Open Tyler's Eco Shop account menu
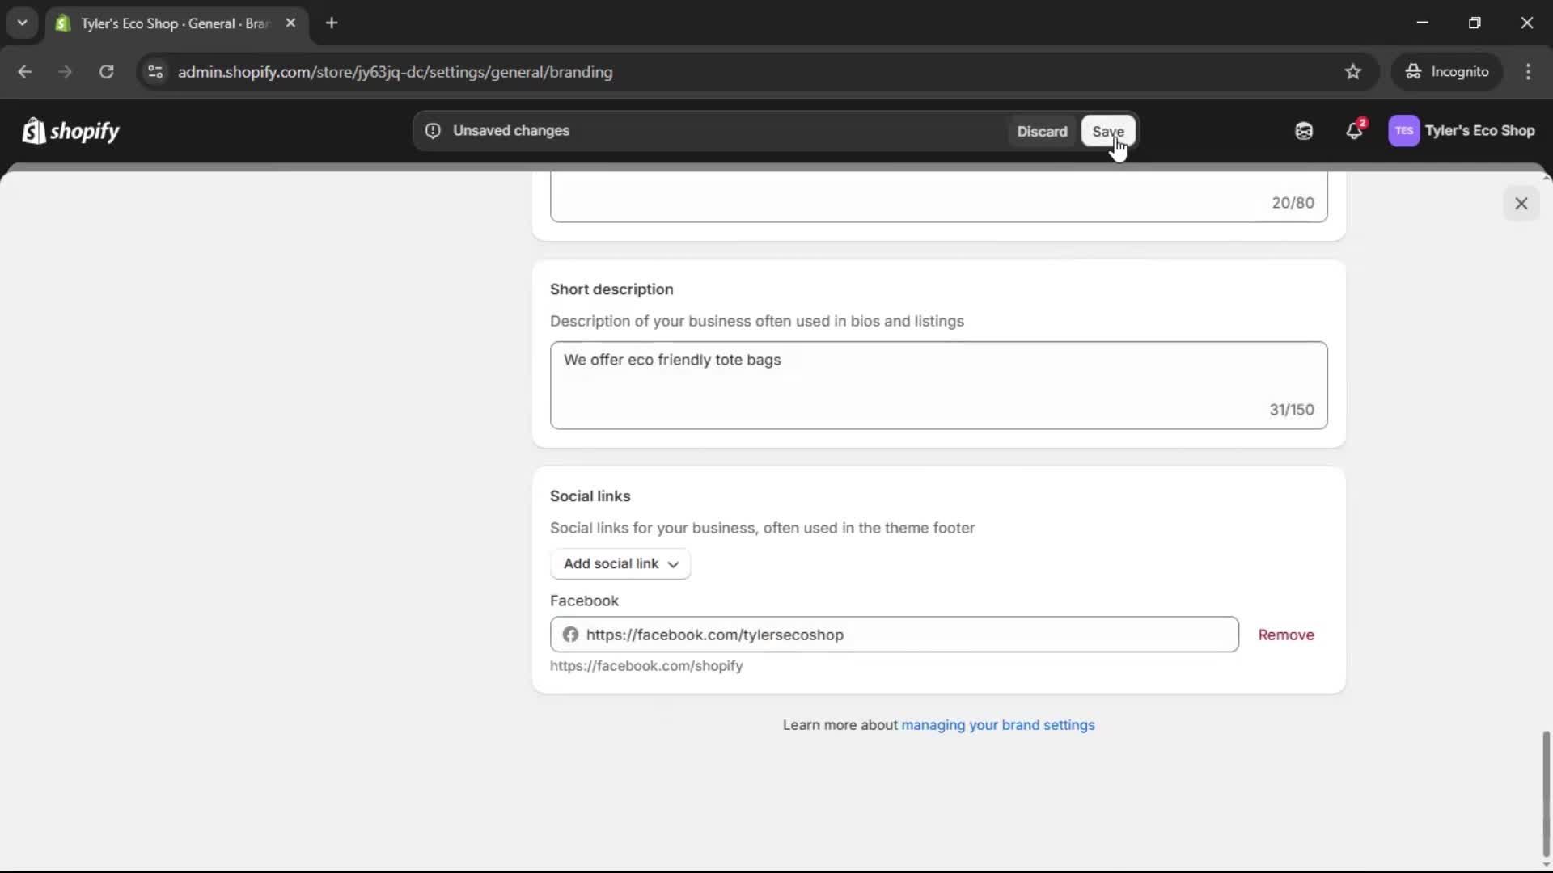The width and height of the screenshot is (1553, 873). [x=1479, y=131]
